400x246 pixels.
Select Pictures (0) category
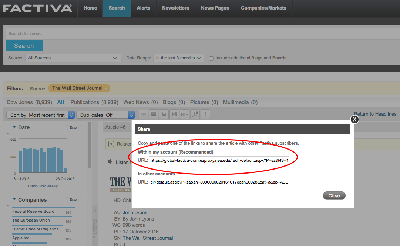[204, 102]
